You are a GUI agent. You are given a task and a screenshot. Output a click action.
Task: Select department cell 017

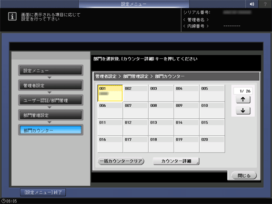tap(136, 144)
